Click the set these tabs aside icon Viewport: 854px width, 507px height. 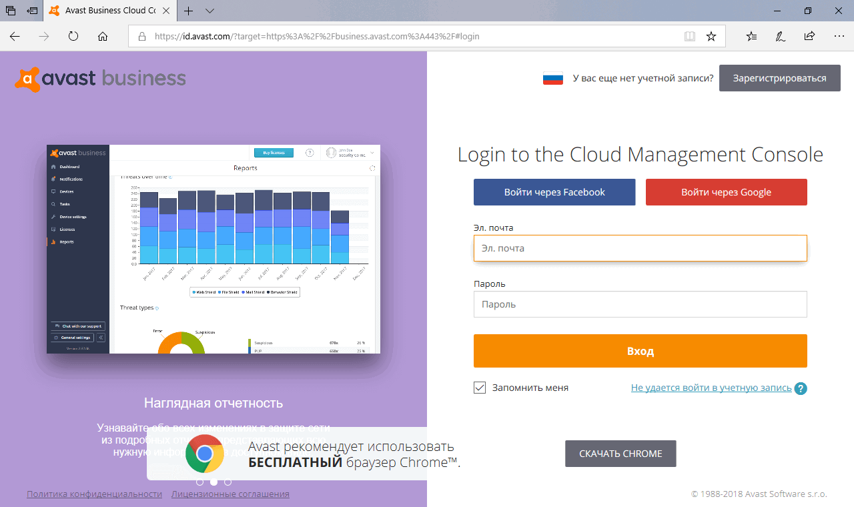32,11
